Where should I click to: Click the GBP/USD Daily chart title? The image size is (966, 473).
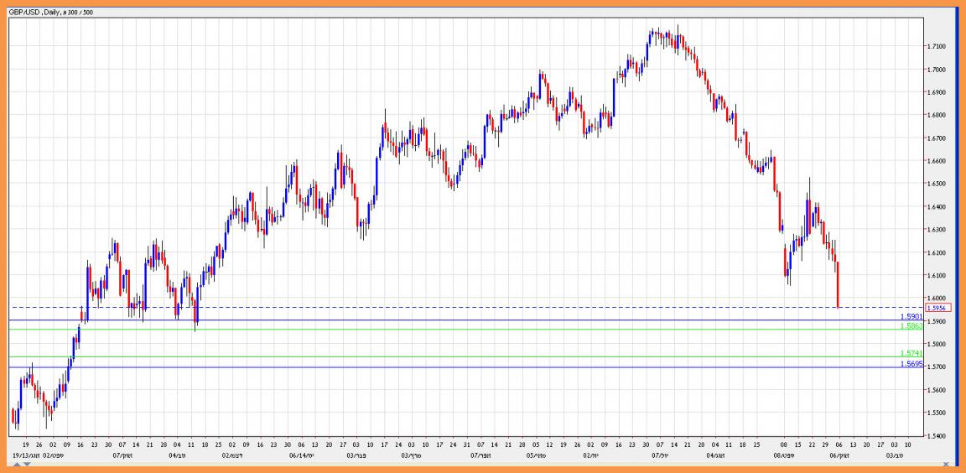coord(51,13)
